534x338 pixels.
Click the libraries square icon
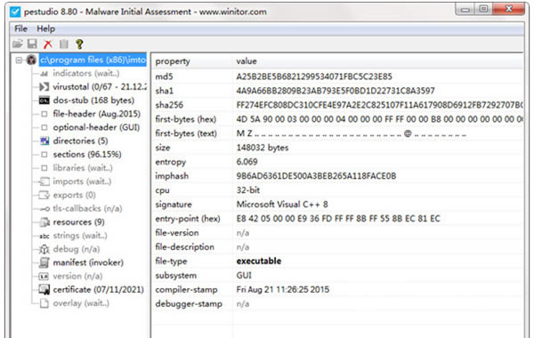coord(44,168)
